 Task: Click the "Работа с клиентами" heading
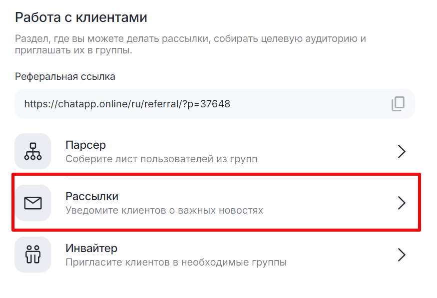[x=81, y=18]
